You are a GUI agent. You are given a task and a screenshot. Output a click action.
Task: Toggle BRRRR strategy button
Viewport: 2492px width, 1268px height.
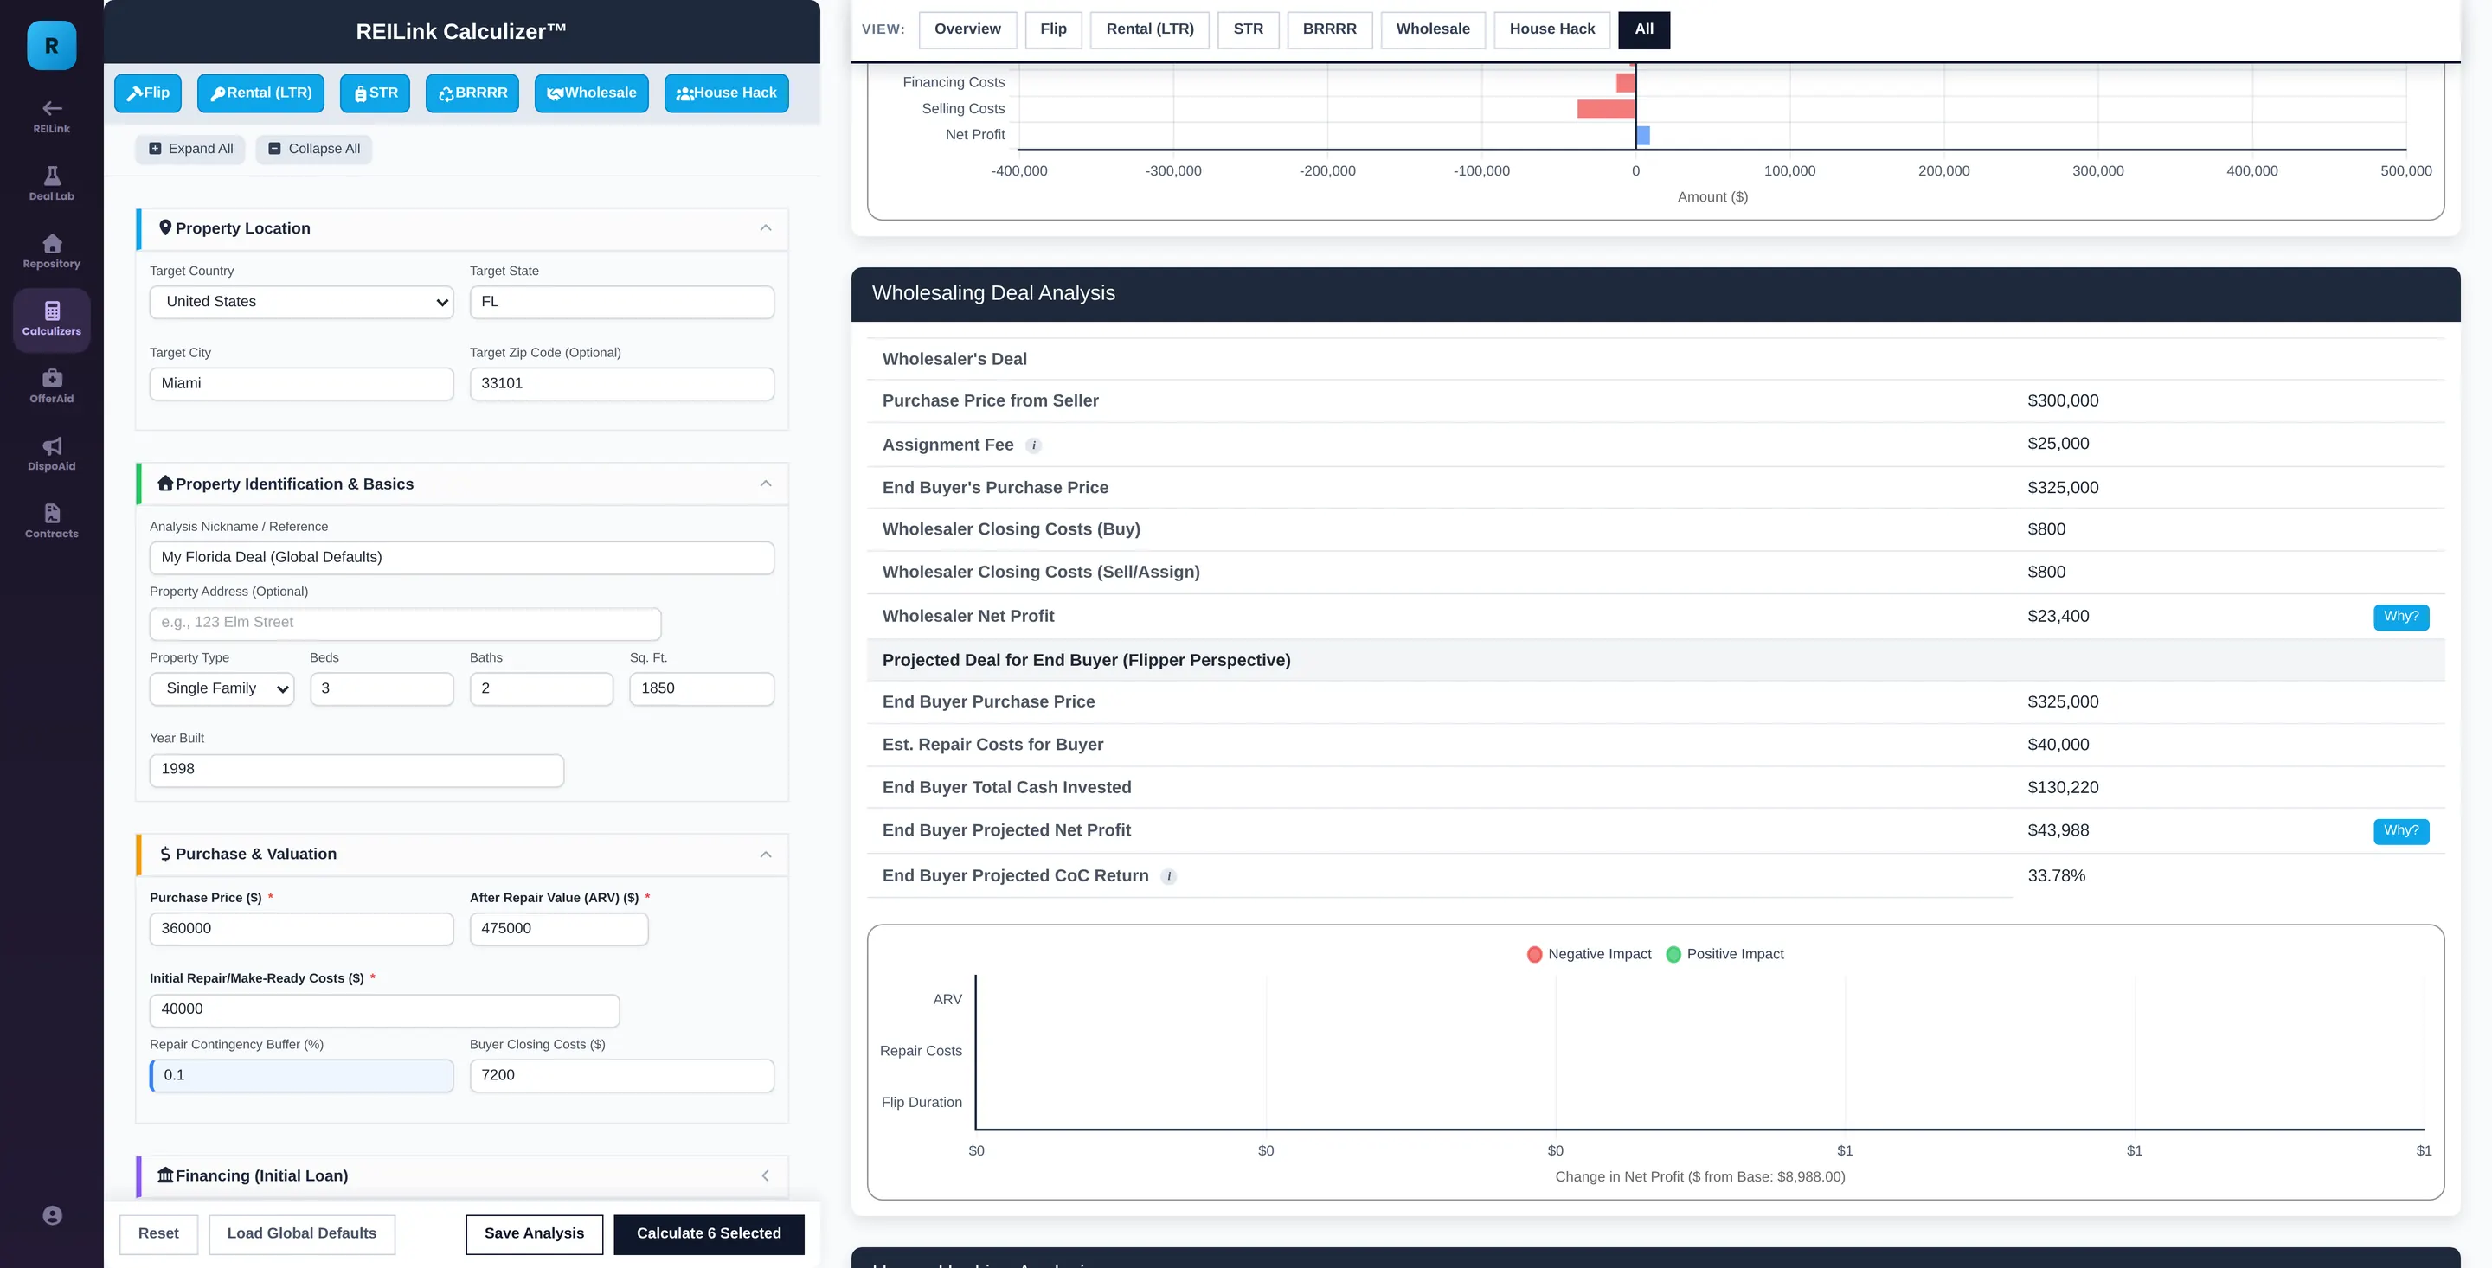472,93
